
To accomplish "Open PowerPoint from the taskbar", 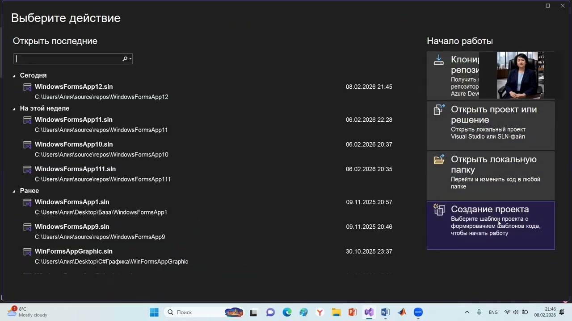I will point(353,312).
